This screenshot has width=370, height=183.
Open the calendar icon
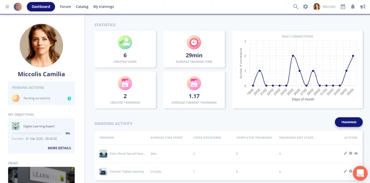[x=343, y=7]
